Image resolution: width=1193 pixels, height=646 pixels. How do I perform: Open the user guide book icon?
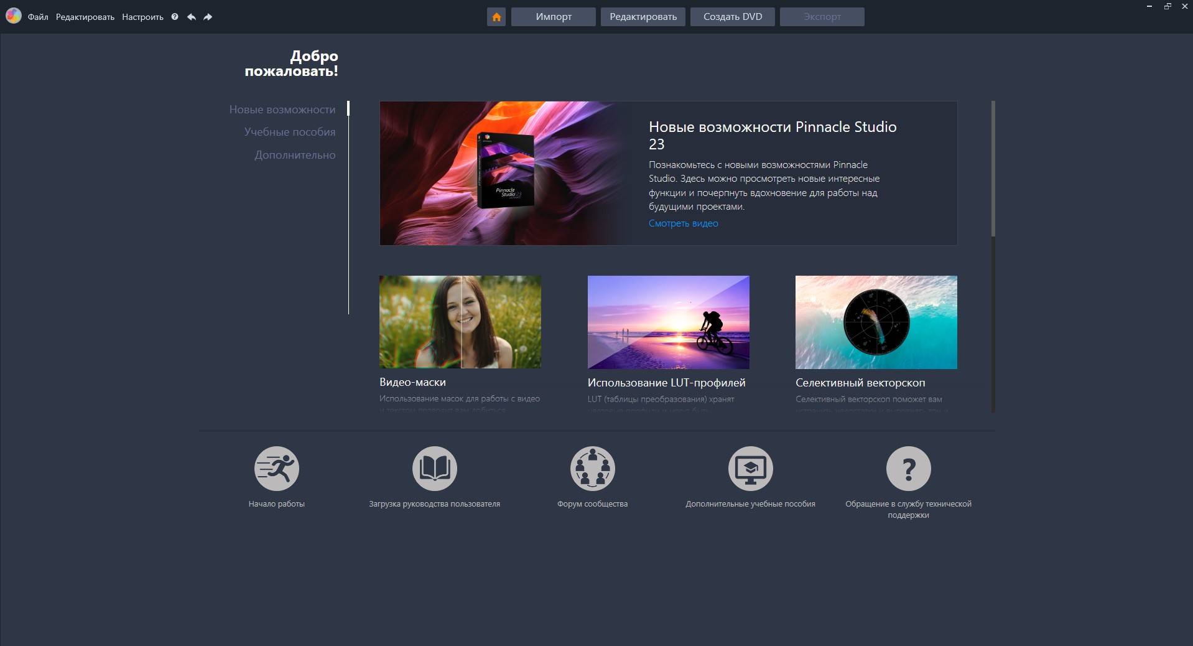[434, 469]
